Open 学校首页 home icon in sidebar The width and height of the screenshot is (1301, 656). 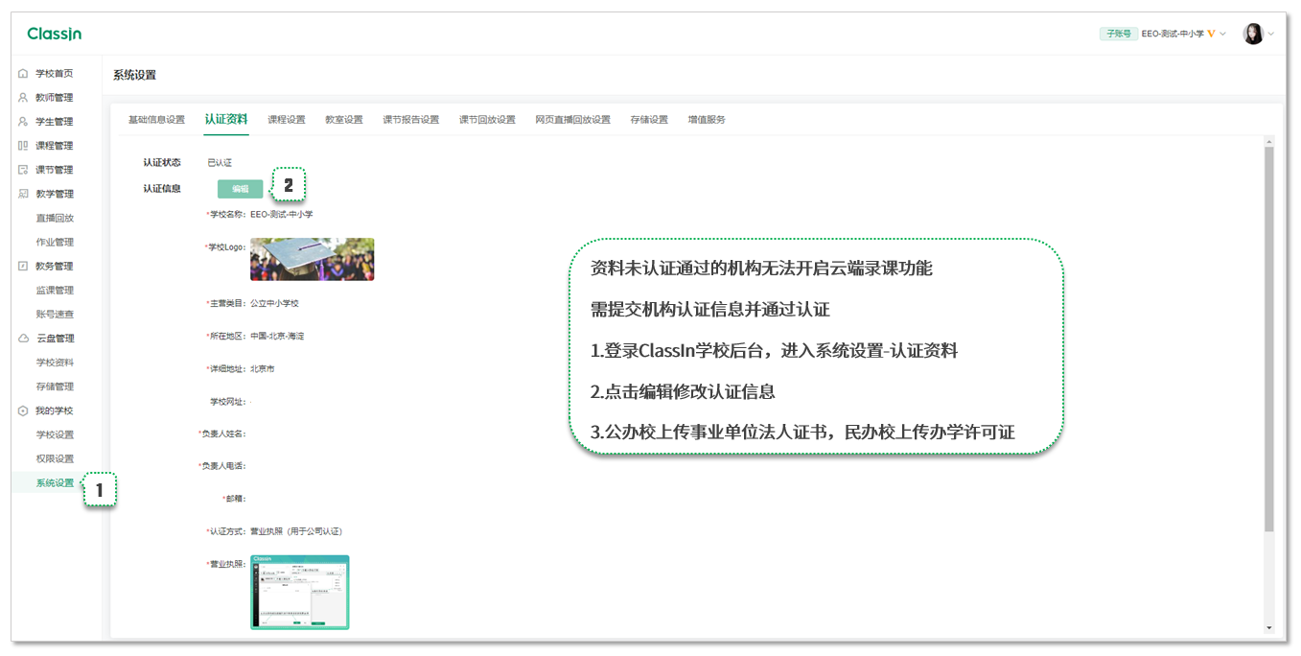tap(23, 74)
